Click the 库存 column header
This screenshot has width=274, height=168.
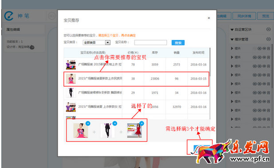[155, 53]
